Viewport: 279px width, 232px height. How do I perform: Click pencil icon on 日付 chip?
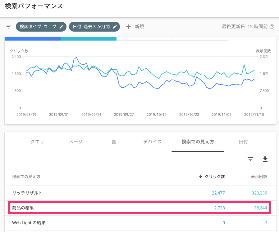point(115,27)
